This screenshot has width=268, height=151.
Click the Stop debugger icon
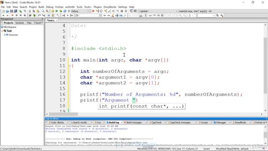click(126, 11)
